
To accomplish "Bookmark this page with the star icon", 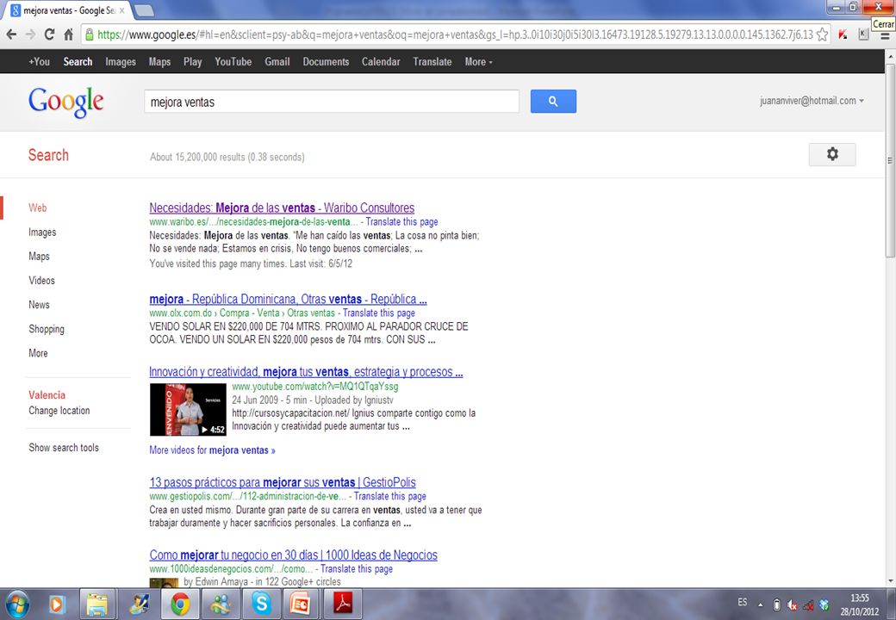I will [x=822, y=34].
